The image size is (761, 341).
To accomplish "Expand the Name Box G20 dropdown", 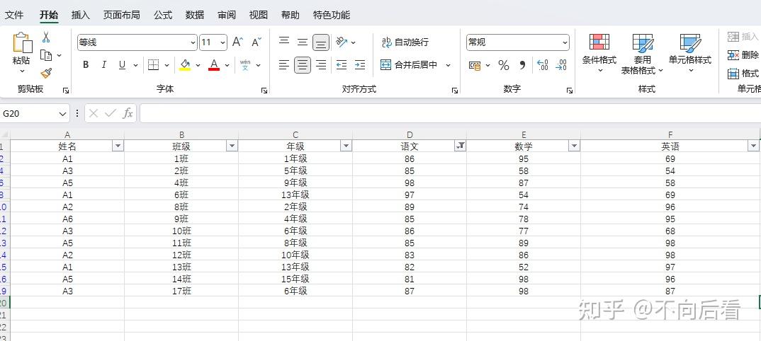I will (62, 113).
